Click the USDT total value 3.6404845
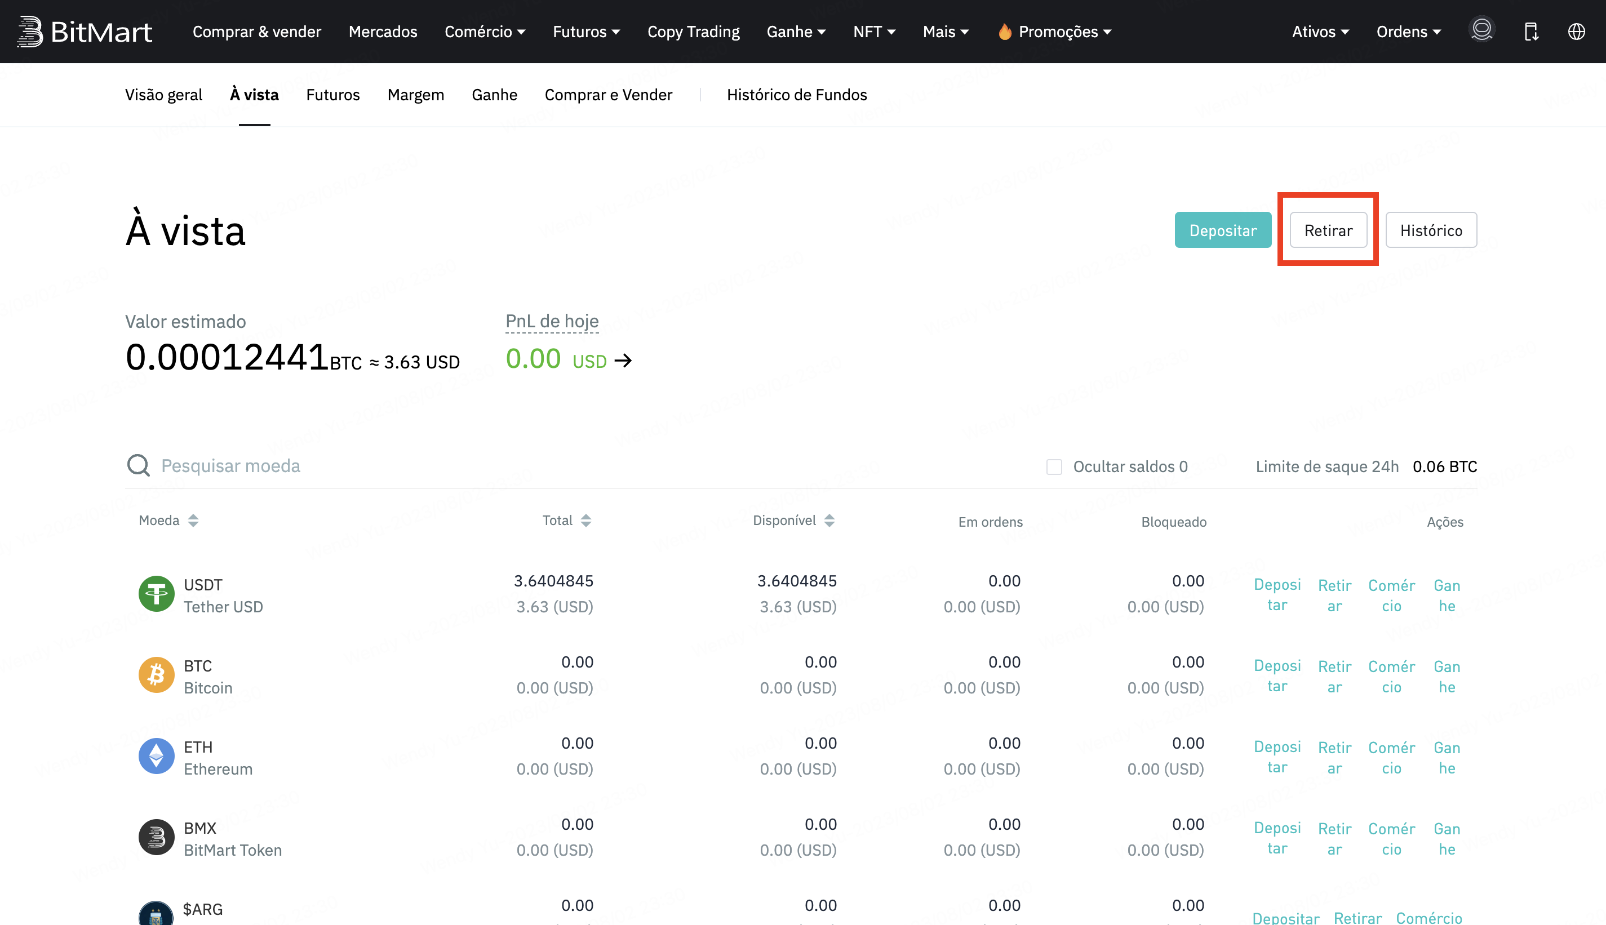Viewport: 1606px width, 925px height. (x=553, y=581)
